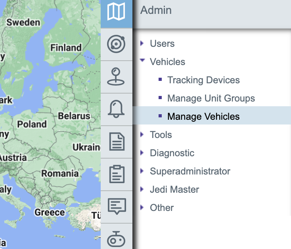Open Tracking Devices page

pos(203,80)
